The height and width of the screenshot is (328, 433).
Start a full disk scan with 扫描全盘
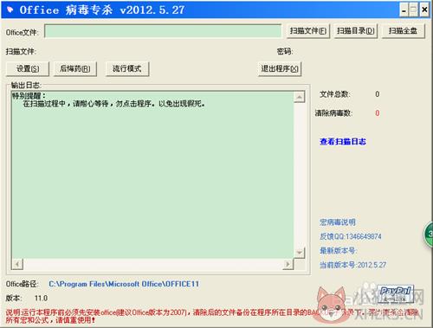404,31
